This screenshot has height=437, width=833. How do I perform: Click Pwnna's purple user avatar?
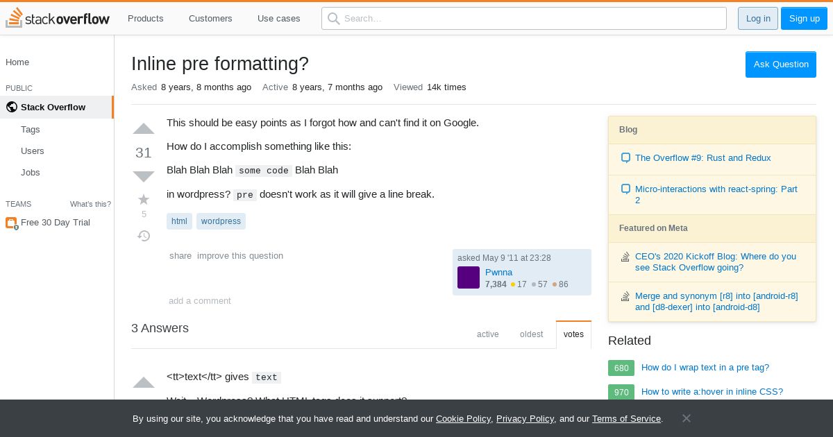point(469,277)
